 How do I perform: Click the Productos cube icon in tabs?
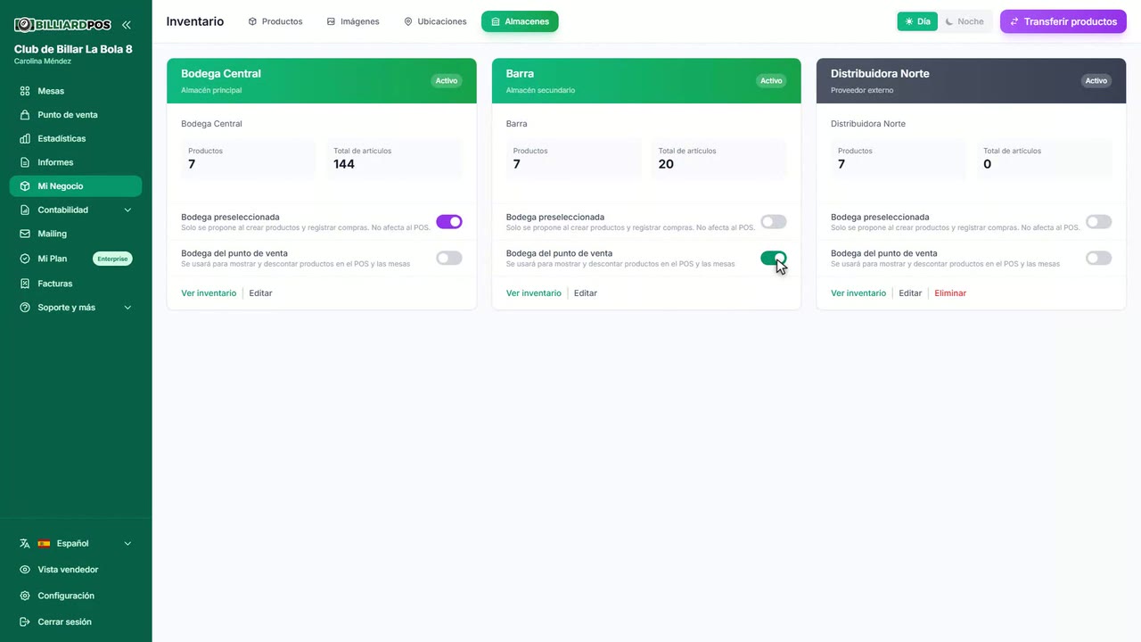click(252, 21)
